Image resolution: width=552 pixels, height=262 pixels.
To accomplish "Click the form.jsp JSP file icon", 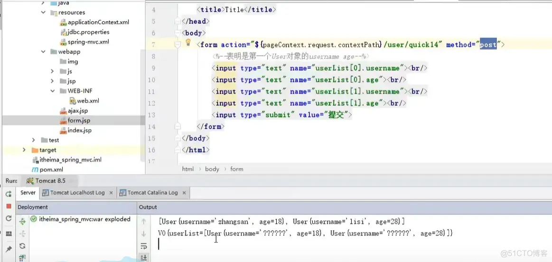I will pyautogui.click(x=63, y=121).
